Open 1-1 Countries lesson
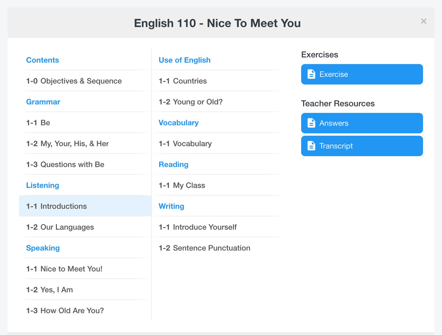Image resolution: width=442 pixels, height=335 pixels. (218, 81)
